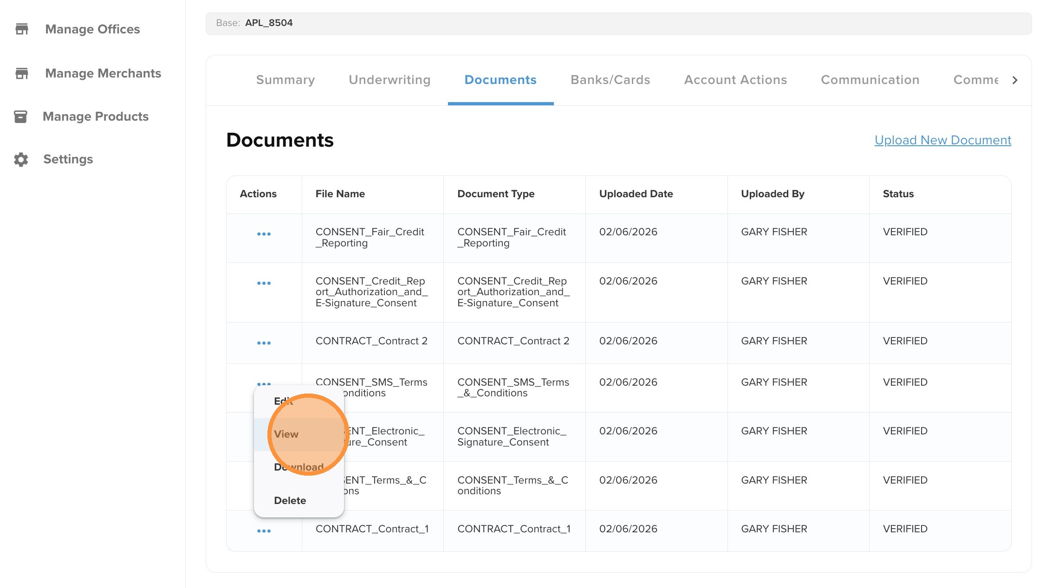Click the Uploaded Date column header

coord(636,194)
